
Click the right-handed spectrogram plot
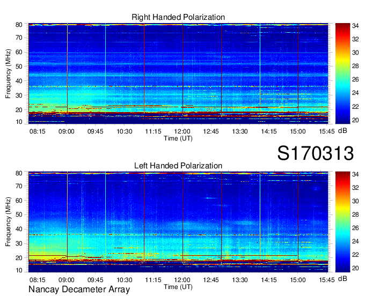click(178, 73)
